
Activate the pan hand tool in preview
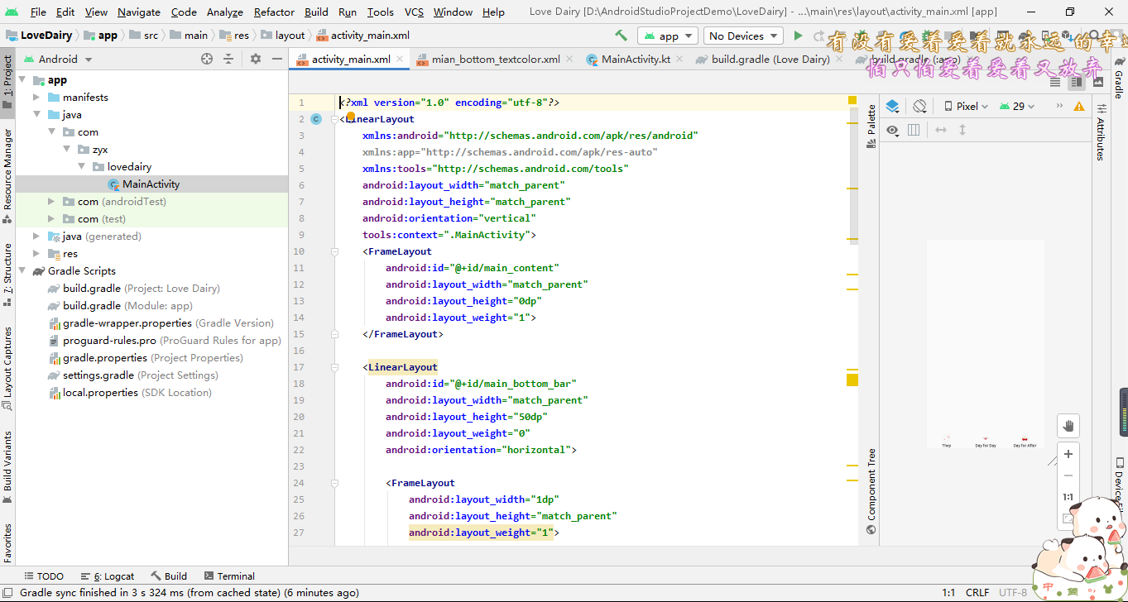(x=1068, y=426)
